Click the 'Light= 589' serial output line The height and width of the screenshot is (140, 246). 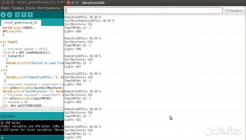(73, 31)
